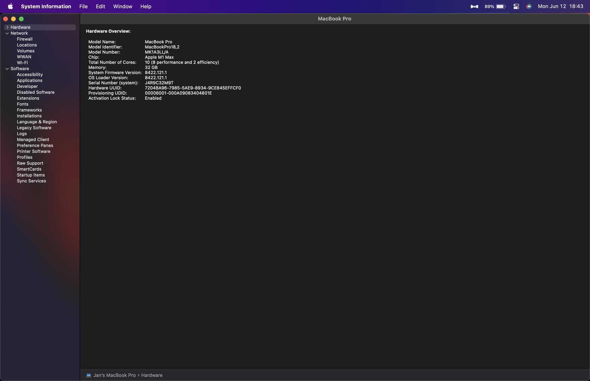The width and height of the screenshot is (590, 381).
Task: Select Wi-Fi under Network
Action: [22, 63]
